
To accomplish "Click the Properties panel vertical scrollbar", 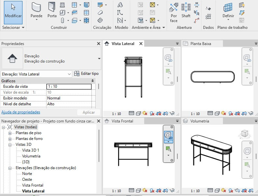I will pyautogui.click(x=99, y=86).
